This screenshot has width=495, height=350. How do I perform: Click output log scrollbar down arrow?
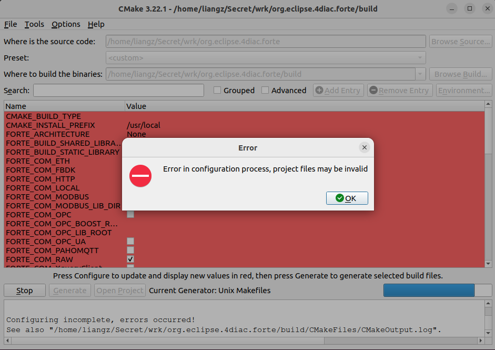pos(488,333)
